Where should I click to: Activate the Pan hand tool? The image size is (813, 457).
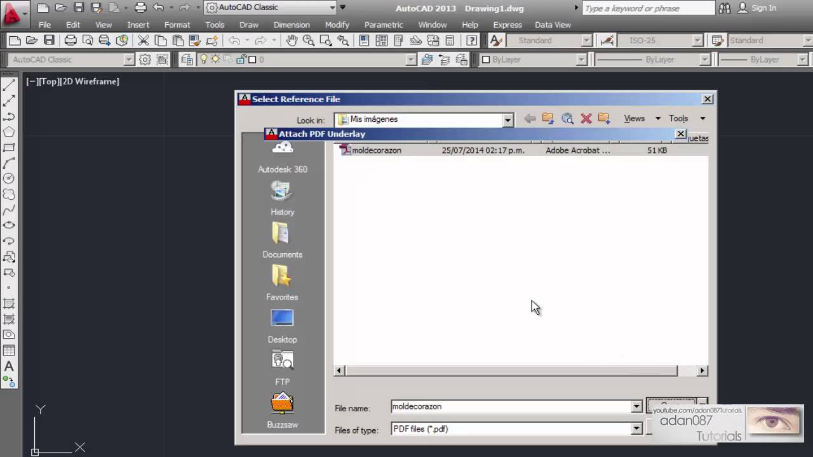pyautogui.click(x=291, y=41)
